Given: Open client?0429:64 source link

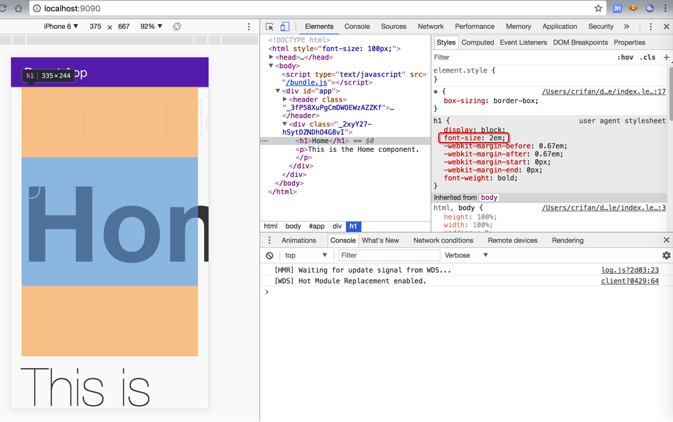Looking at the screenshot, I should pos(629,281).
